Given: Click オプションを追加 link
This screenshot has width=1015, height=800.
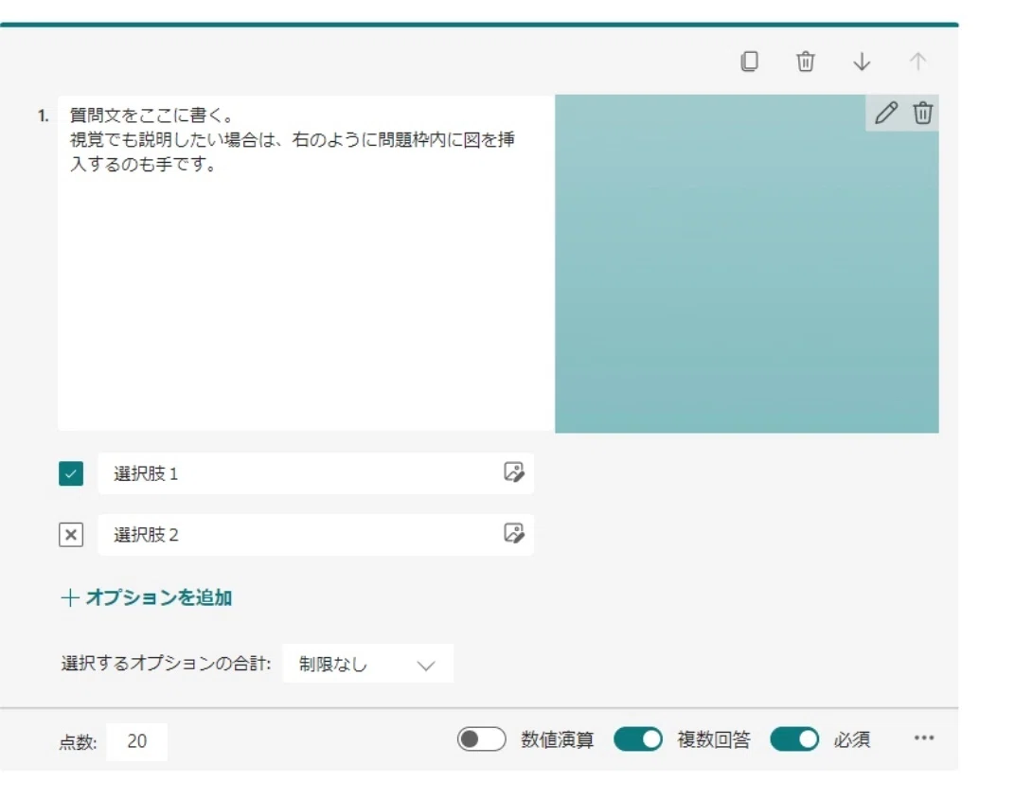Looking at the screenshot, I should tap(147, 596).
